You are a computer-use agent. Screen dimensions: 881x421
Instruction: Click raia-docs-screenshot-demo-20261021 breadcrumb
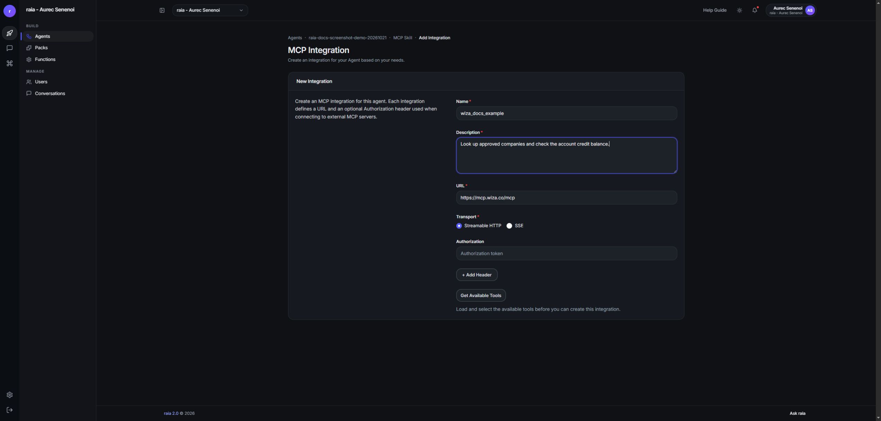[x=347, y=38]
